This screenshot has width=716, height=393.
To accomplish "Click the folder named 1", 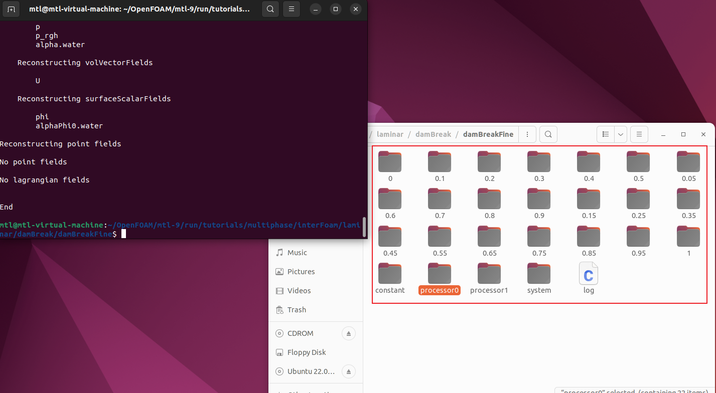I will [688, 242].
